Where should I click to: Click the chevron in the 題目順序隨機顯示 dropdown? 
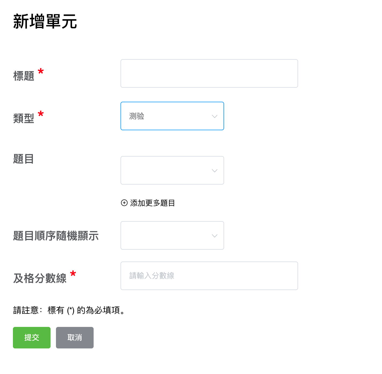click(214, 236)
